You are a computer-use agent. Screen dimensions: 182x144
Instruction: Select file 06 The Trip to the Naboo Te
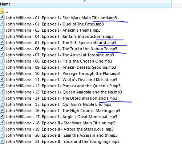[61, 49]
